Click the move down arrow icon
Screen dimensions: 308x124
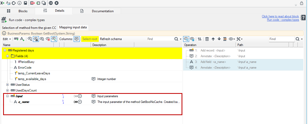(219, 39)
